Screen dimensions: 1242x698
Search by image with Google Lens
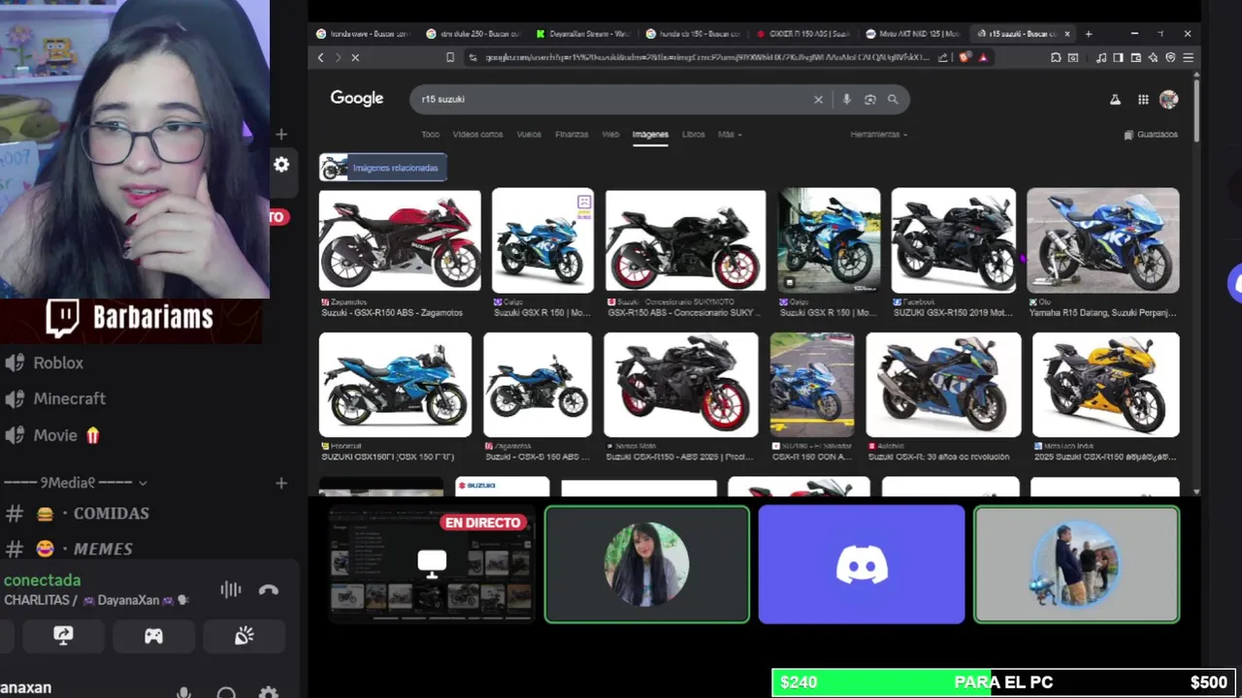click(869, 99)
